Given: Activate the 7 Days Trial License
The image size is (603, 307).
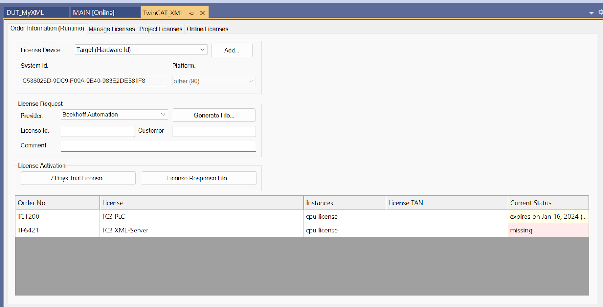Looking at the screenshot, I should click(78, 178).
